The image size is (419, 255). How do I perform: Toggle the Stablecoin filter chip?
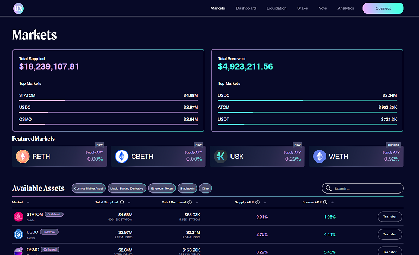tap(187, 189)
